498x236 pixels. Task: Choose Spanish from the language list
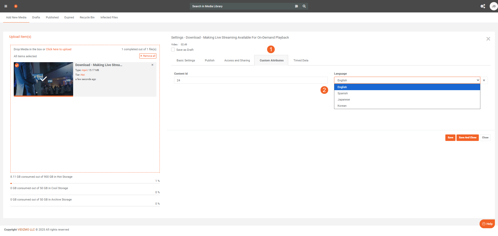click(343, 93)
